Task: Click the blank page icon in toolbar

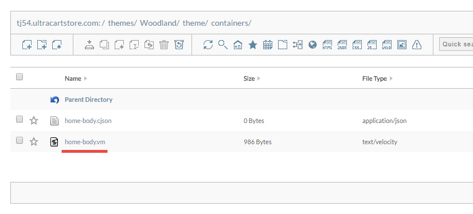Action: 283,45
